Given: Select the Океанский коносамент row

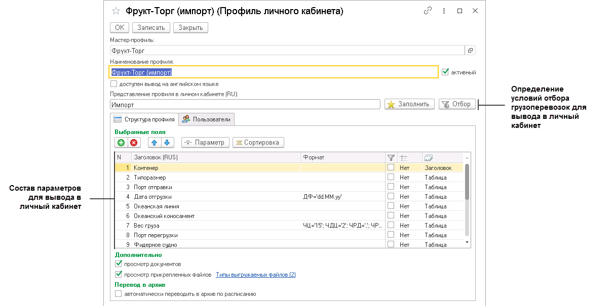Looking at the screenshot, I should point(289,215).
